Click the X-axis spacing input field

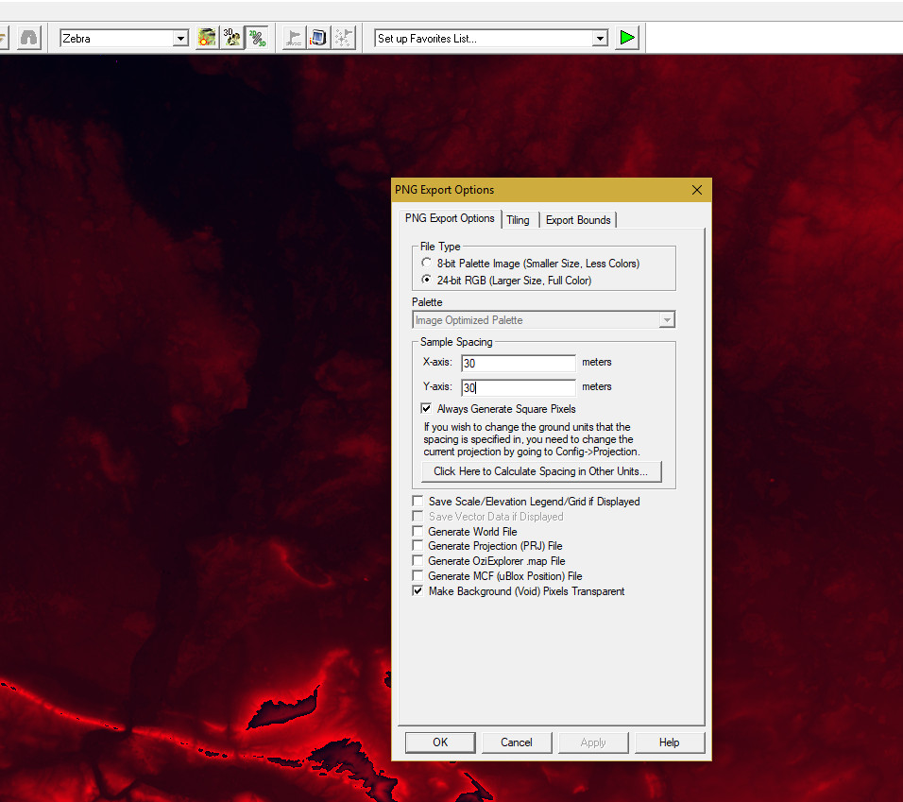(519, 364)
